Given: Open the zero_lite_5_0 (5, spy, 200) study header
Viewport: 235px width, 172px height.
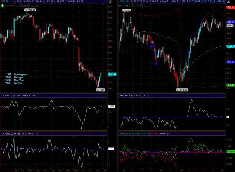Looking at the screenshot, I should [14, 95].
